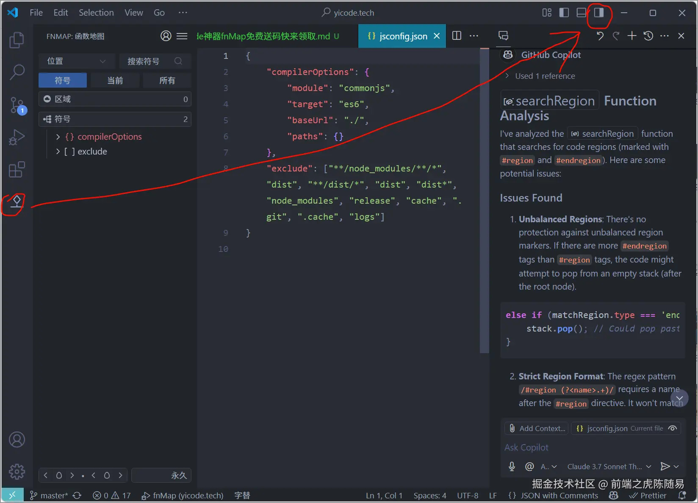Open the Edit menu
This screenshot has width=698, height=503.
pyautogui.click(x=61, y=13)
